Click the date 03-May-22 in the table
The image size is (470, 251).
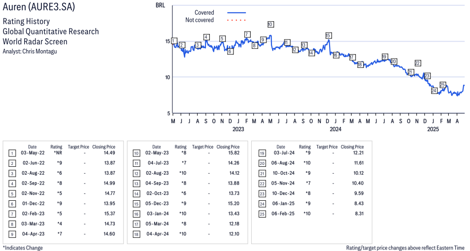pos(33,153)
